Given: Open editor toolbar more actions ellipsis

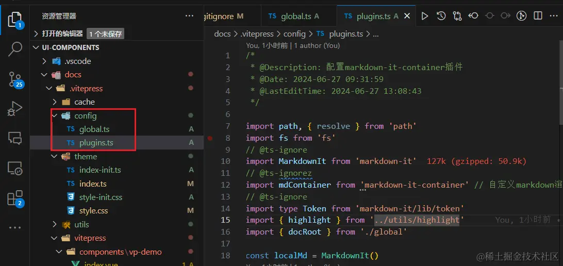Looking at the screenshot, I should (554, 16).
